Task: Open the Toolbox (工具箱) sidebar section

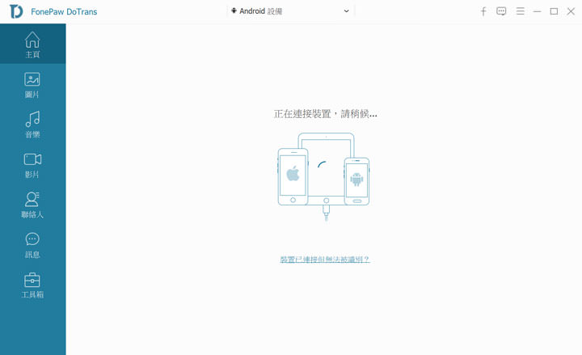Action: click(x=32, y=285)
